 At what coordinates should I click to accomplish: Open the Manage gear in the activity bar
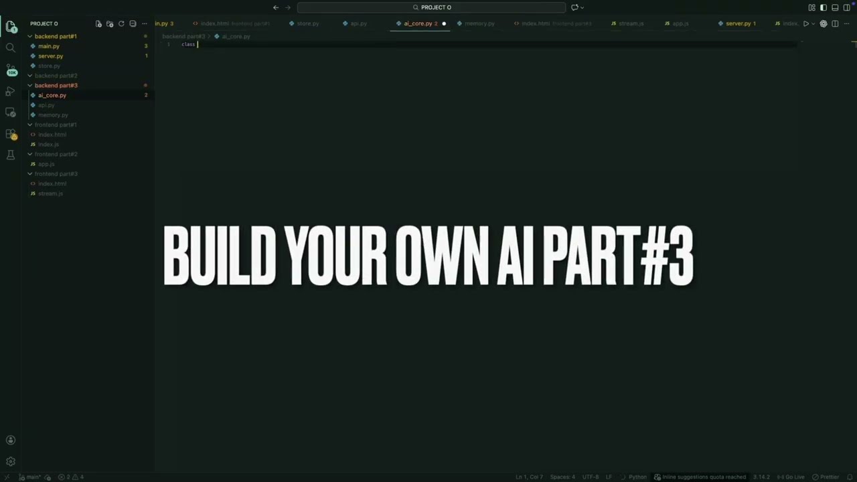[x=11, y=461]
